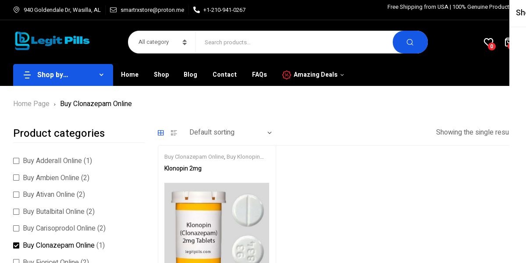Check Buy Carisoprodol Online category
The width and height of the screenshot is (526, 263).
[x=16, y=228]
